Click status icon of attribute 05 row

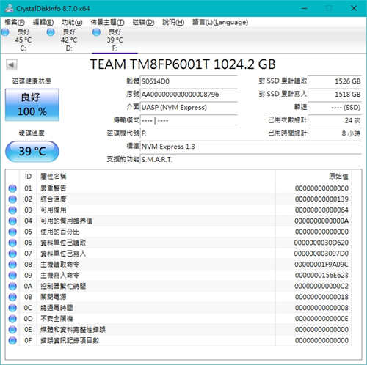click(x=12, y=232)
